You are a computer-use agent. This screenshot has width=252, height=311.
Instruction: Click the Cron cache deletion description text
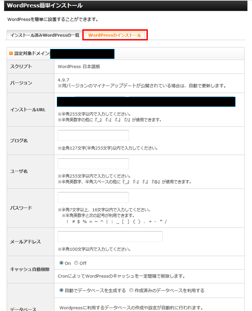121,276
